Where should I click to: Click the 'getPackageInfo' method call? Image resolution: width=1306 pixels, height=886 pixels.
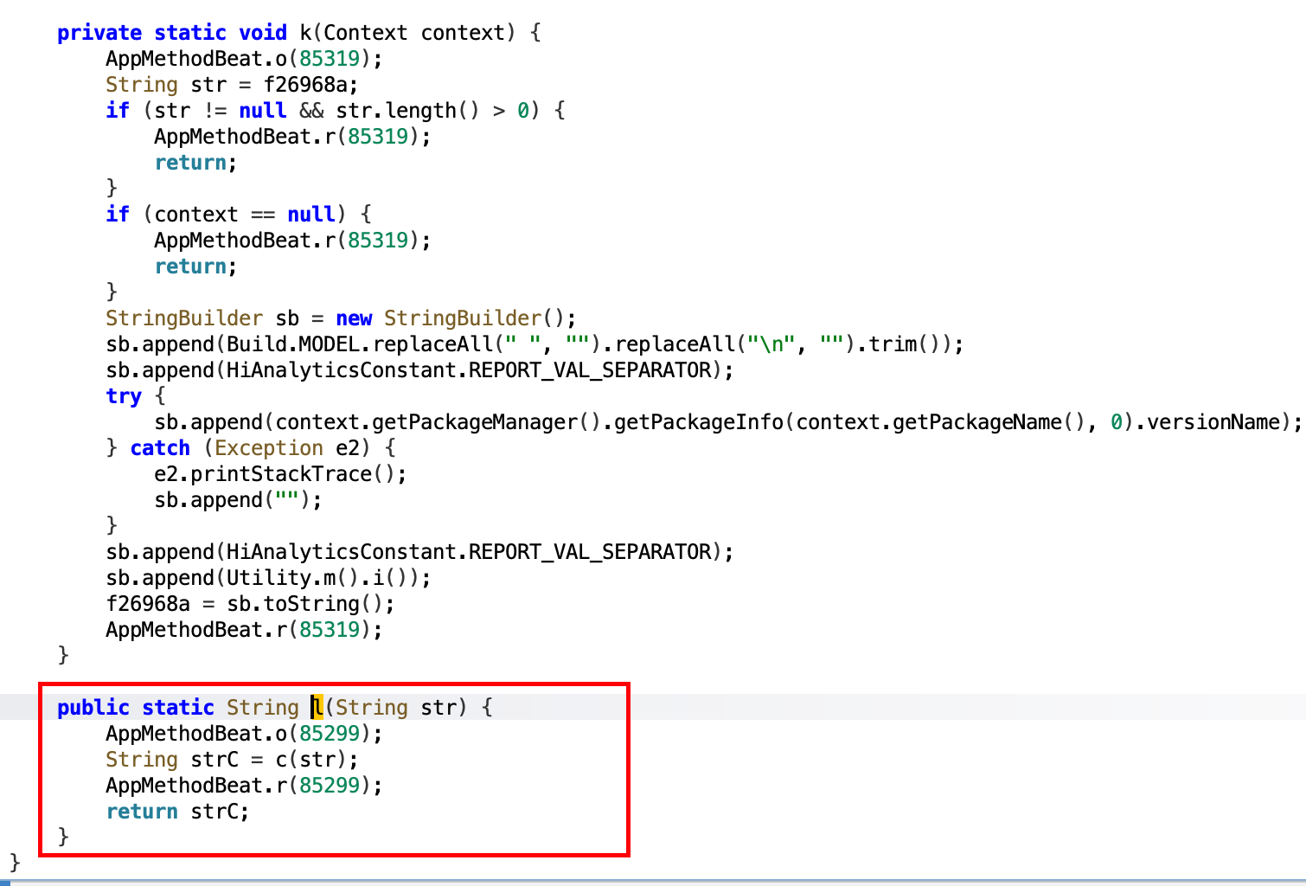pos(699,422)
